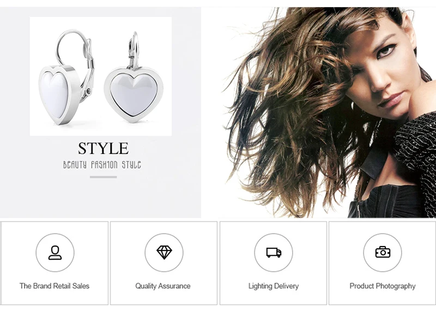Select the Product Photography text

coord(383,286)
